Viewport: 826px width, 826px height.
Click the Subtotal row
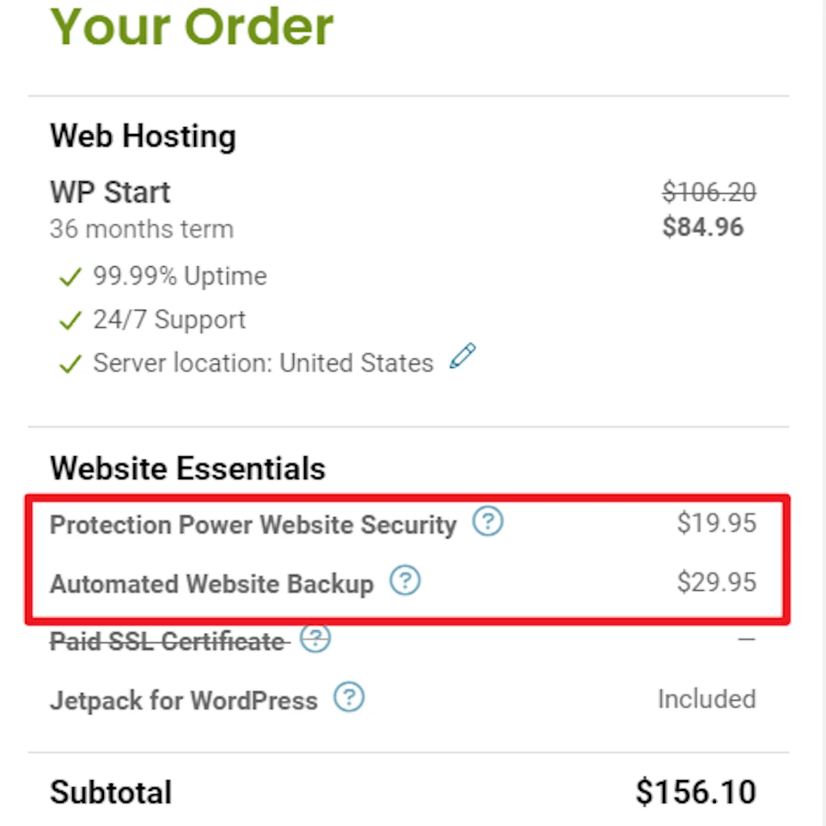[110, 792]
